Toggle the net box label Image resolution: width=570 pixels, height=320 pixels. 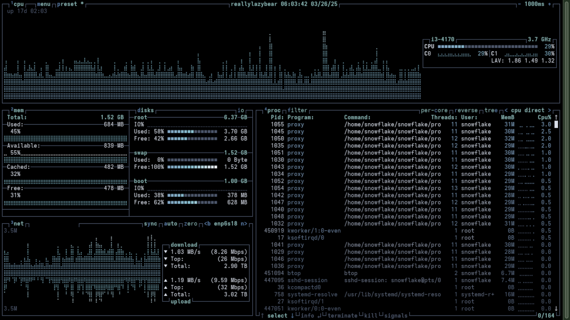click(17, 224)
